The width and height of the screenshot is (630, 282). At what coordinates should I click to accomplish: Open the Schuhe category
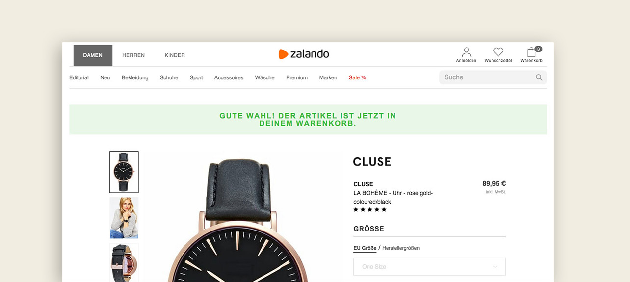coord(169,77)
